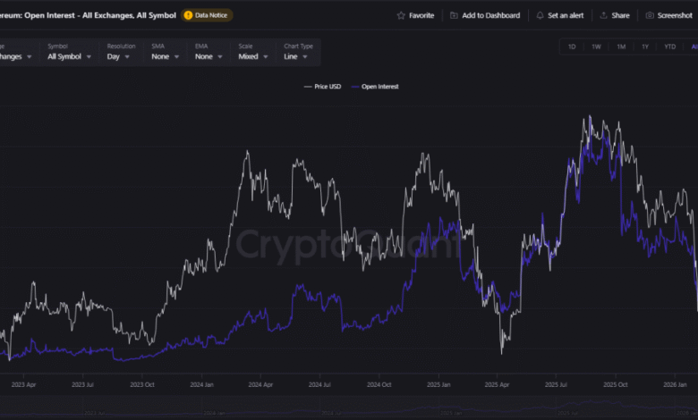Click the Add to Dashboard icon
Viewport: 698px width, 420px height.
[455, 15]
